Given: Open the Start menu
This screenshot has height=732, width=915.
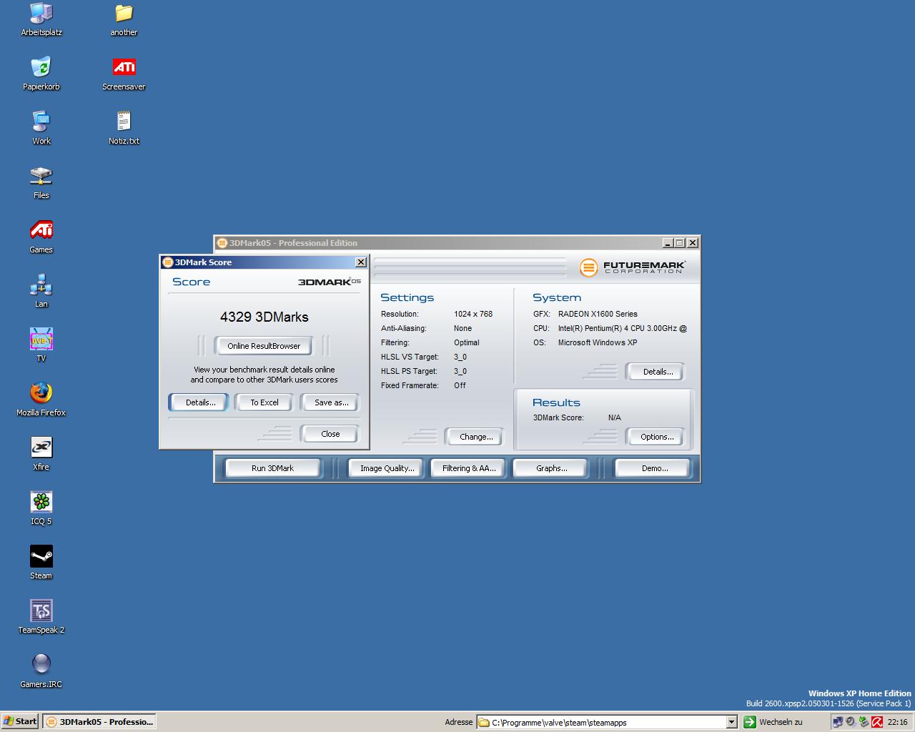Looking at the screenshot, I should 20,721.
